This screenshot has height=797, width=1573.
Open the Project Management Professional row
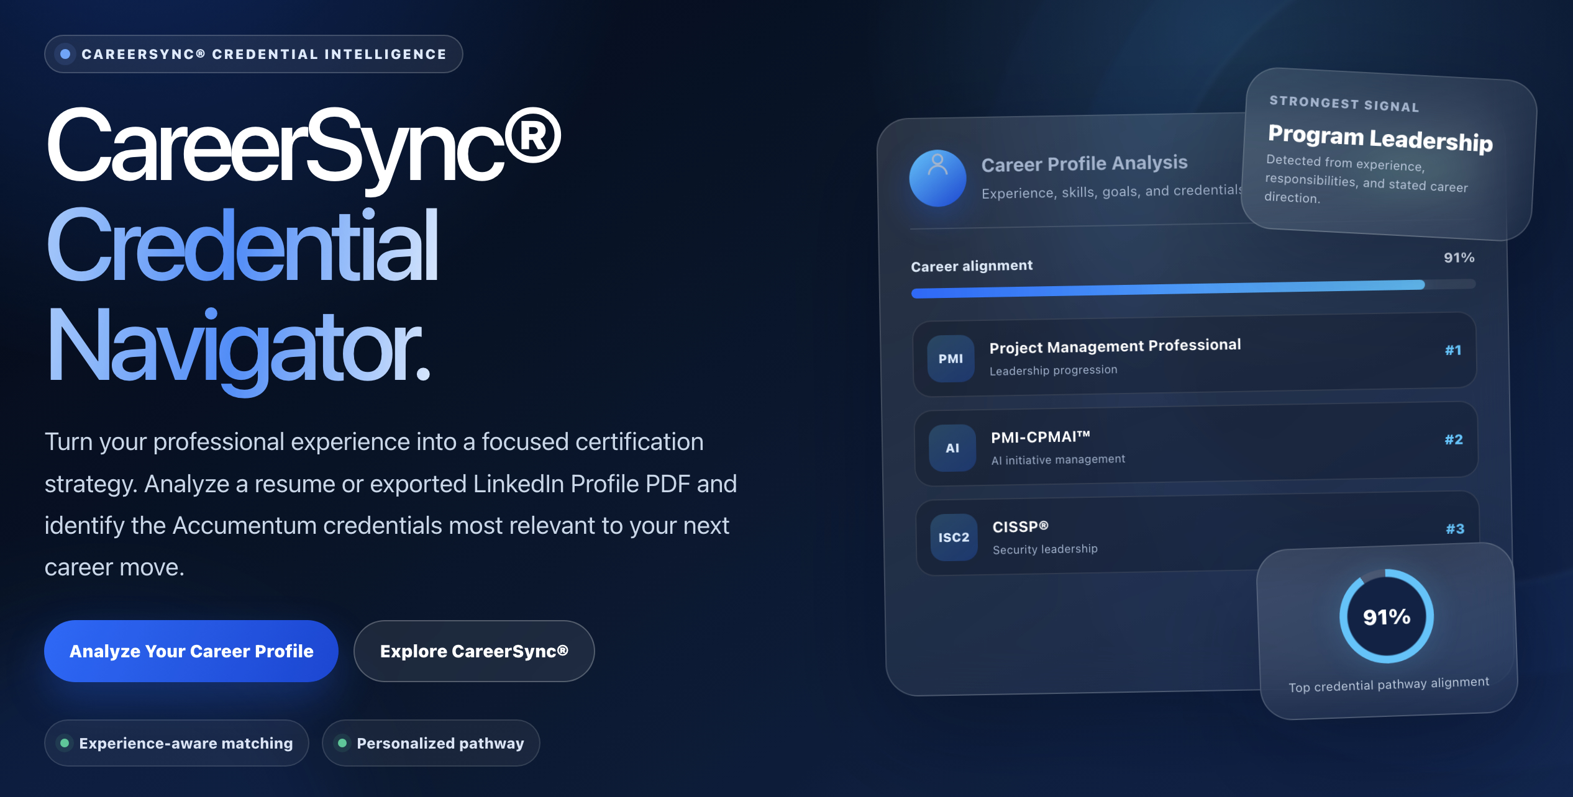(1194, 355)
